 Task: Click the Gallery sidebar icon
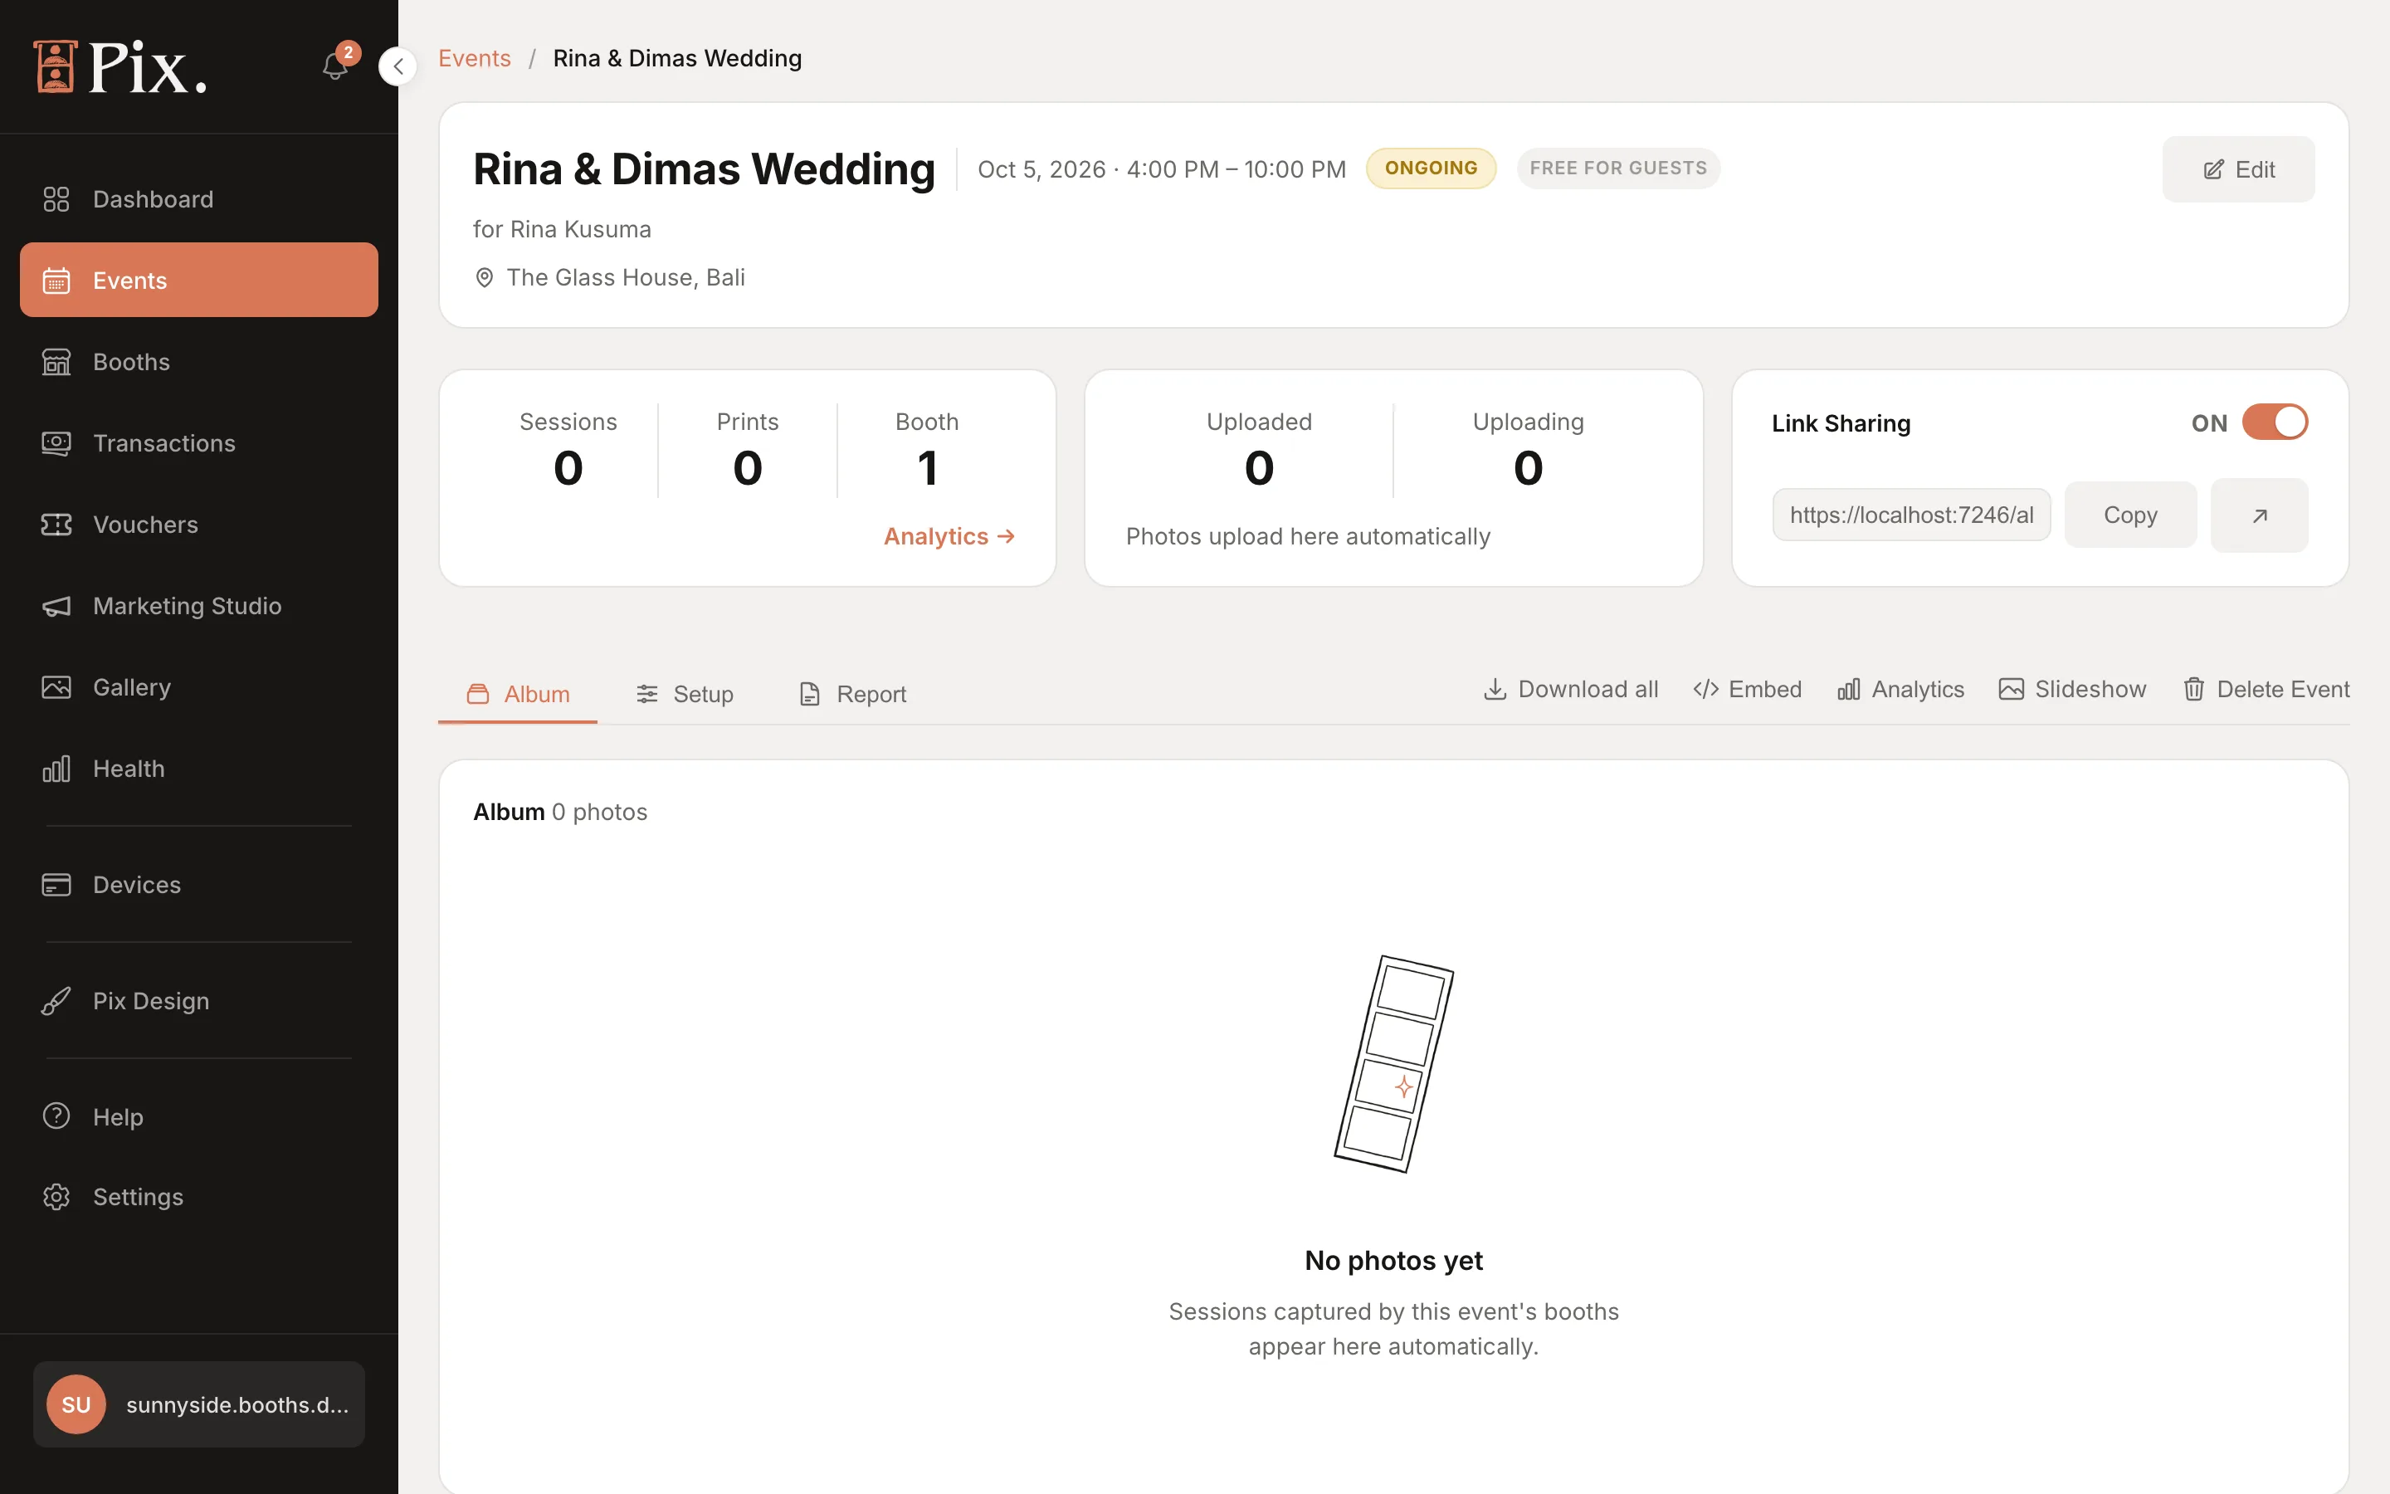pos(56,686)
